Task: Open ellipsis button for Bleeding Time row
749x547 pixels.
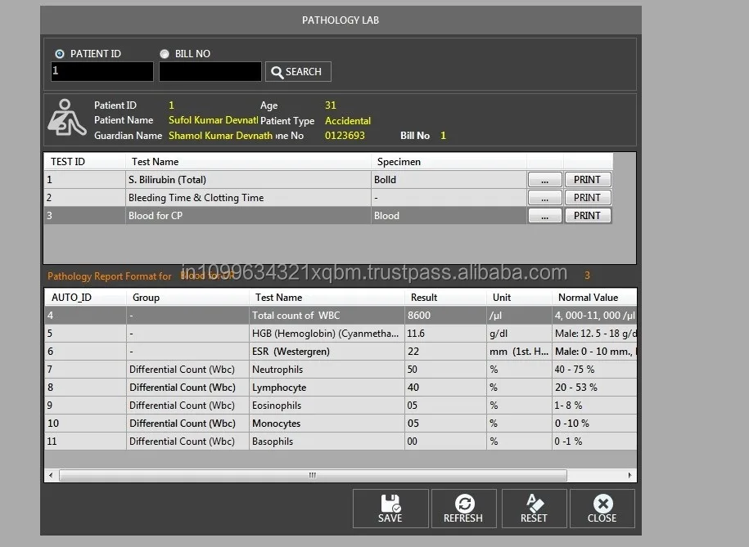Action: [x=545, y=198]
